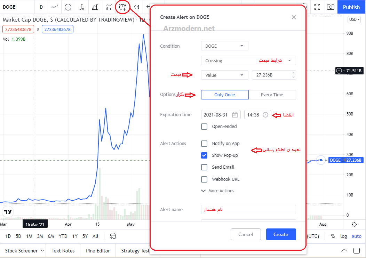Open the chart style line icon
The height and width of the screenshot is (258, 366).
click(x=55, y=7)
